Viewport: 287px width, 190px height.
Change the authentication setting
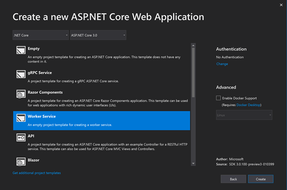pyautogui.click(x=222, y=64)
